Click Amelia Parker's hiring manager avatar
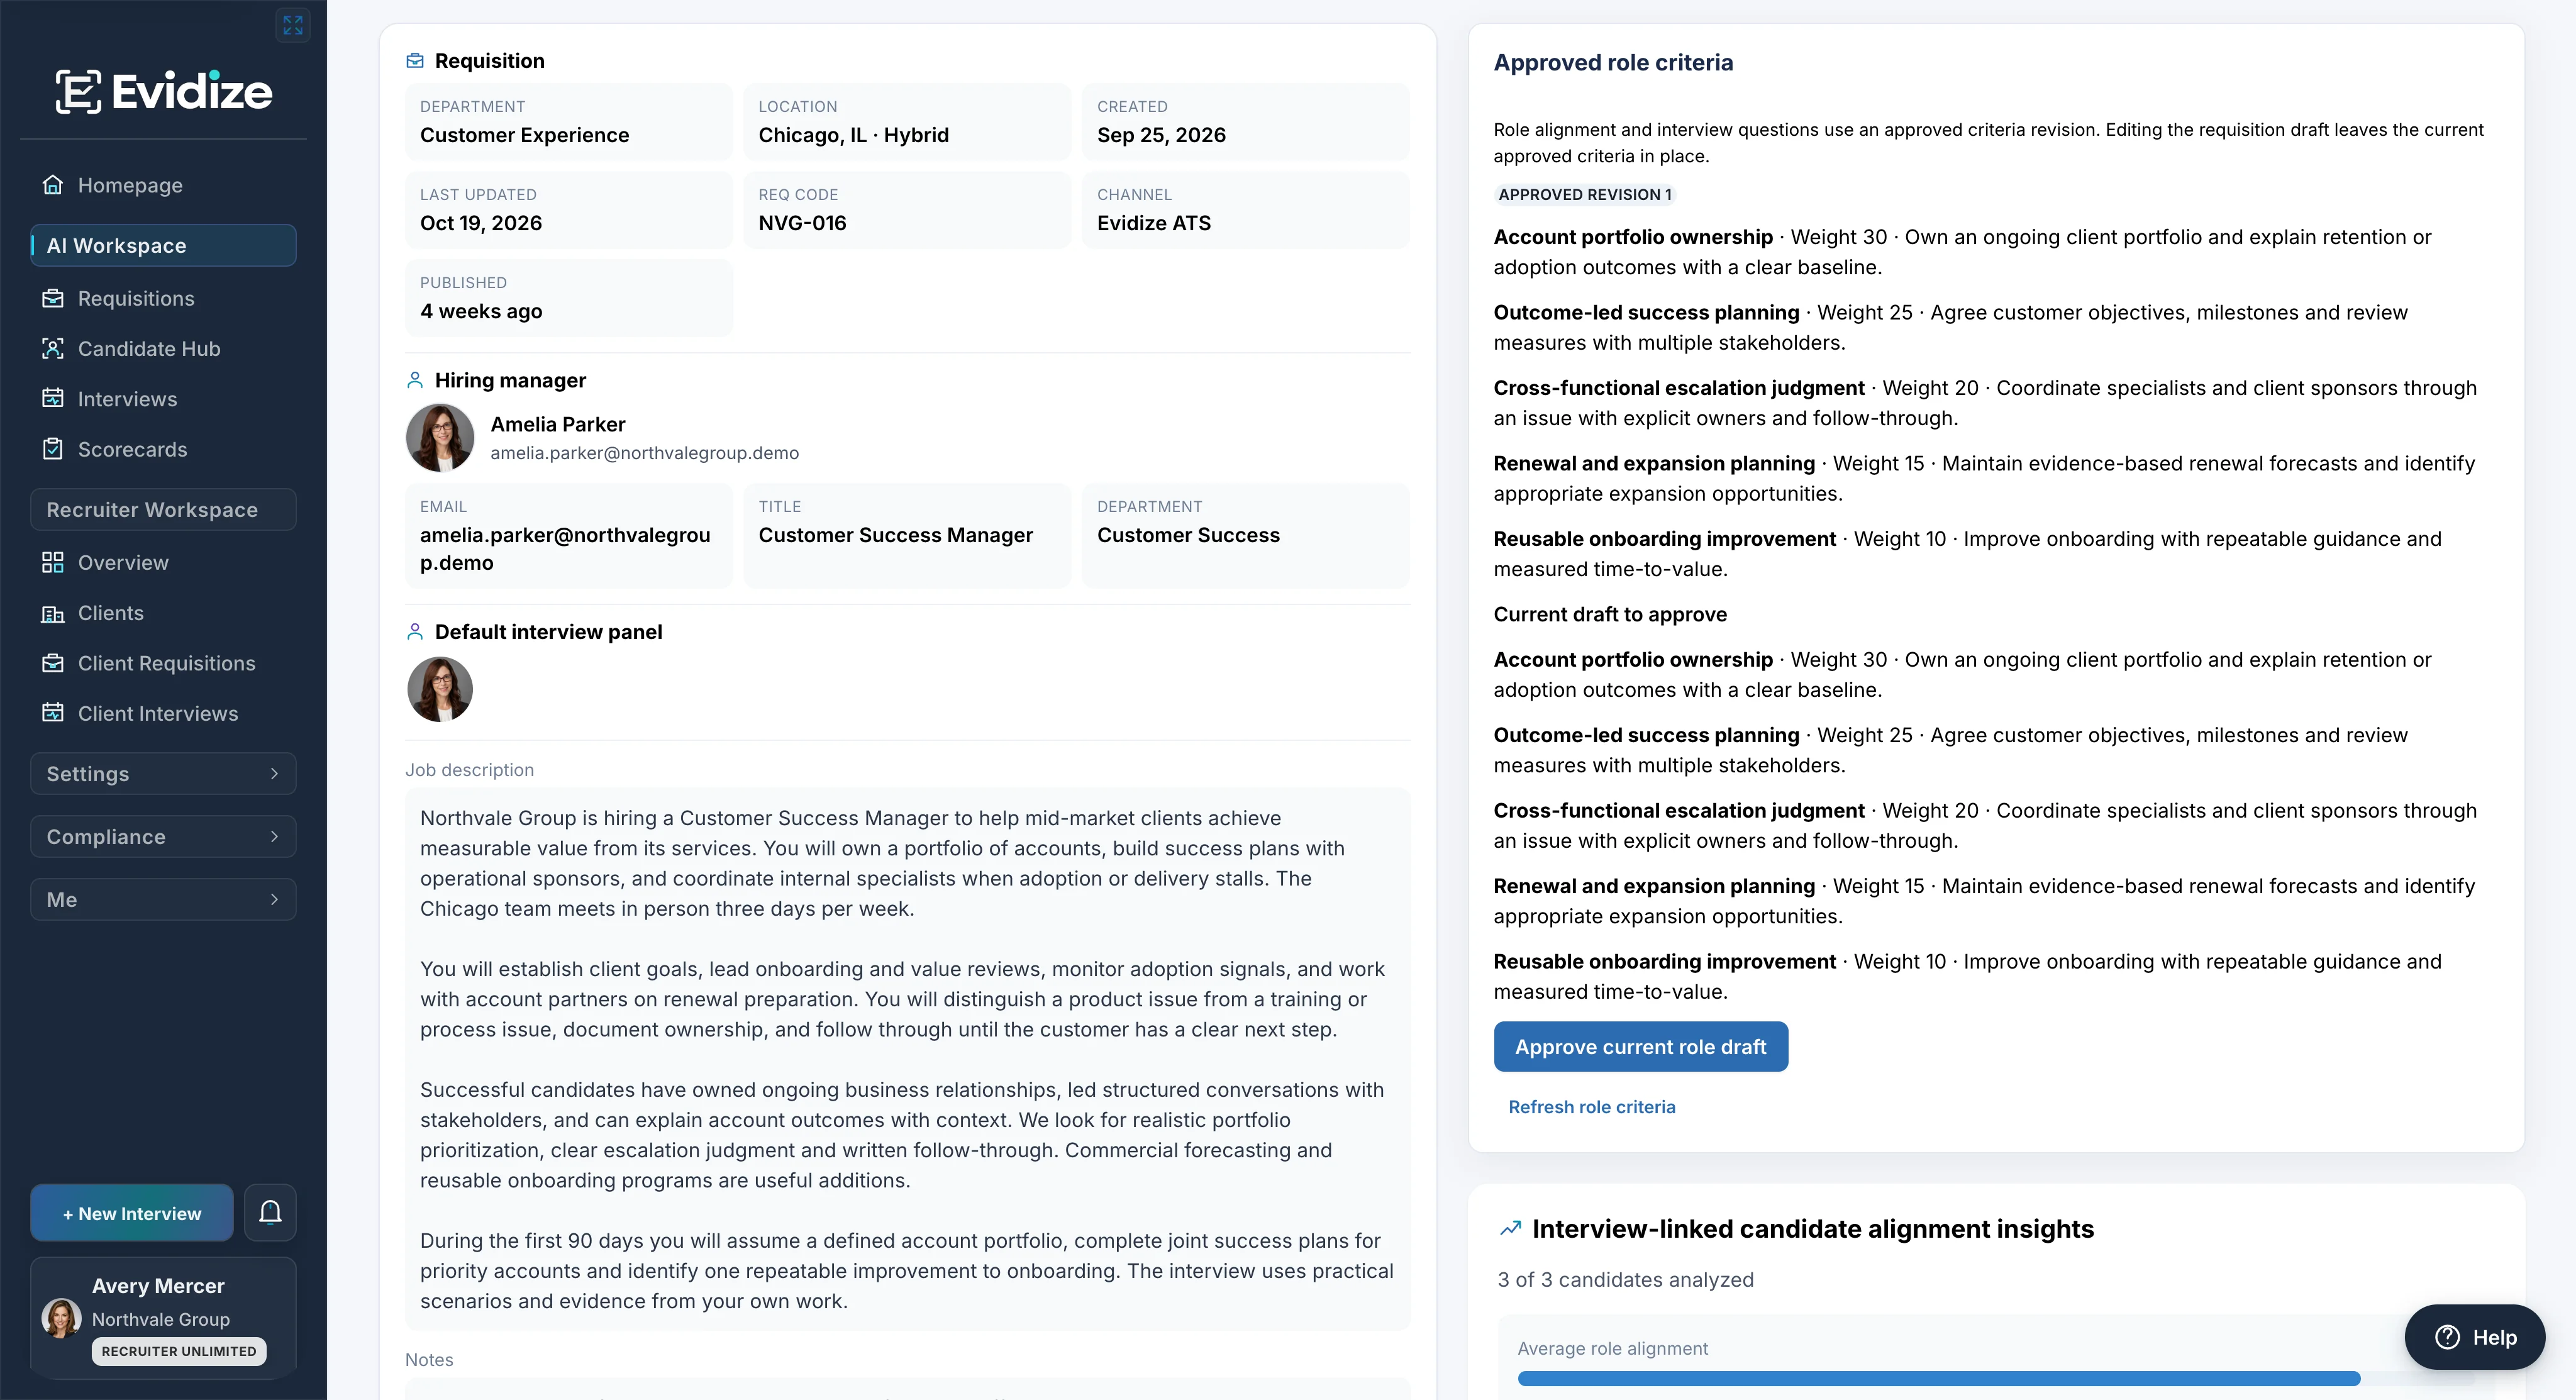 pyautogui.click(x=440, y=437)
